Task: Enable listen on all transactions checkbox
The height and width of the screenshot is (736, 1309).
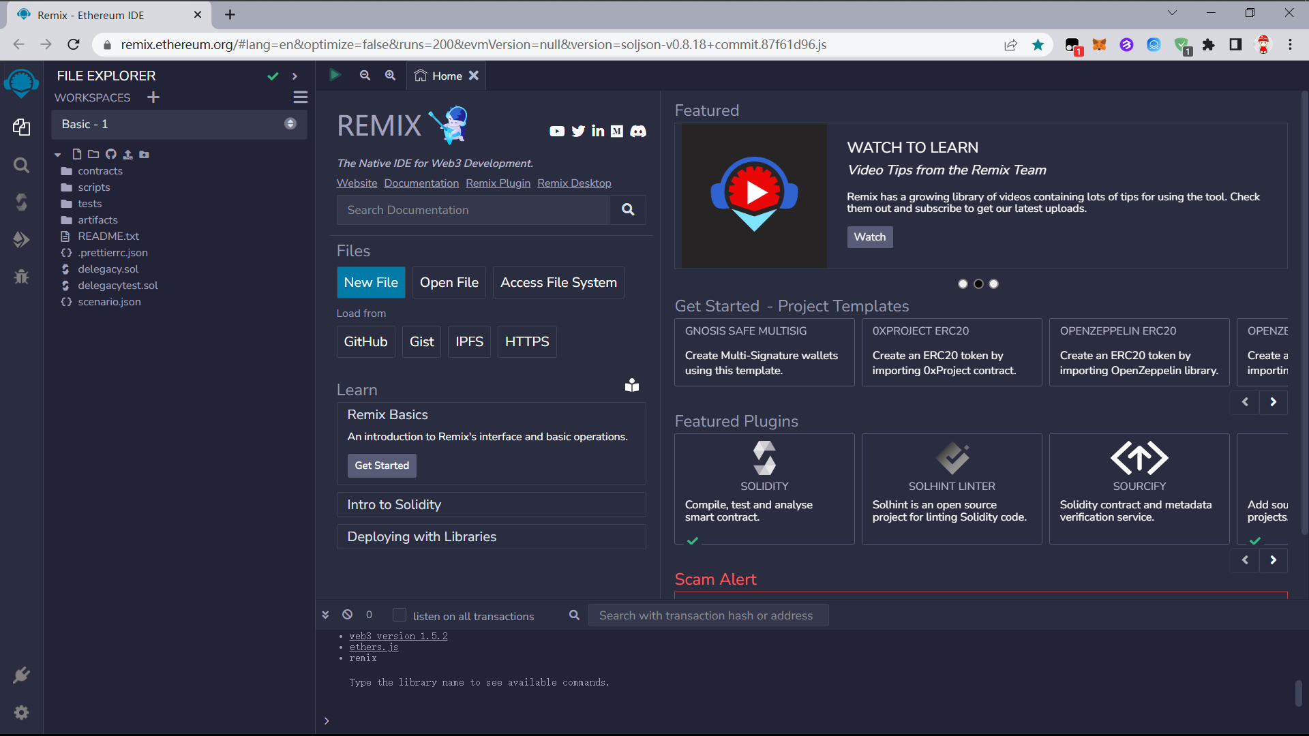Action: coord(400,615)
